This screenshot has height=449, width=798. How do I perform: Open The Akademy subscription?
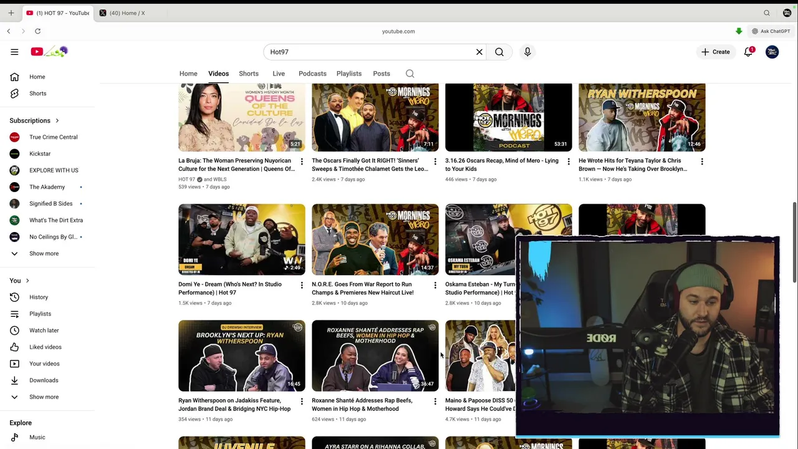click(x=47, y=187)
